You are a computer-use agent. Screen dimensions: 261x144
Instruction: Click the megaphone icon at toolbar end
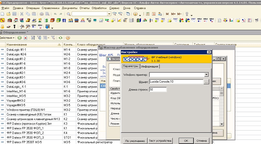coord(257,20)
